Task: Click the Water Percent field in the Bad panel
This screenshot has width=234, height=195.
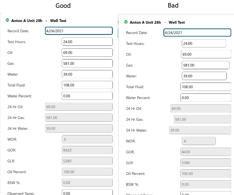Action: click(x=206, y=98)
